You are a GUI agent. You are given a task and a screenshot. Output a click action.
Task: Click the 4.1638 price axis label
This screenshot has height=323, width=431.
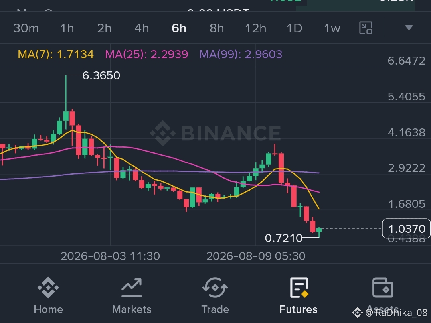407,133
